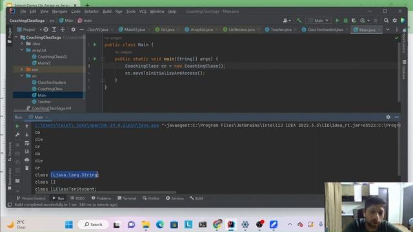Open TODO tool window
Image resolution: width=413 pixels, height=232 pixels.
77,198
